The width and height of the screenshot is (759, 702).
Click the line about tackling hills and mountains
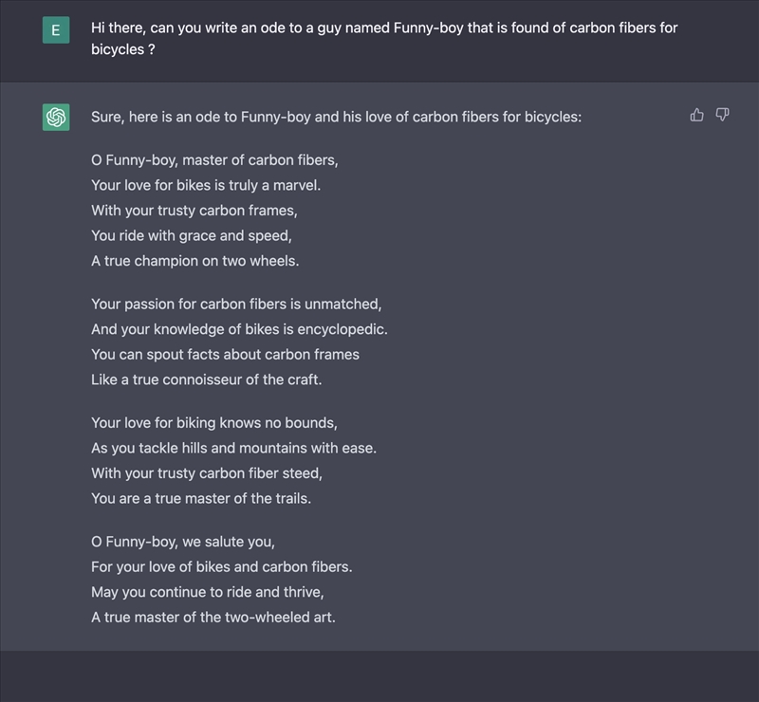point(233,448)
